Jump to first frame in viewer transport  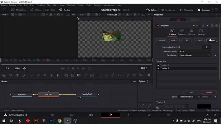coord(63,68)
